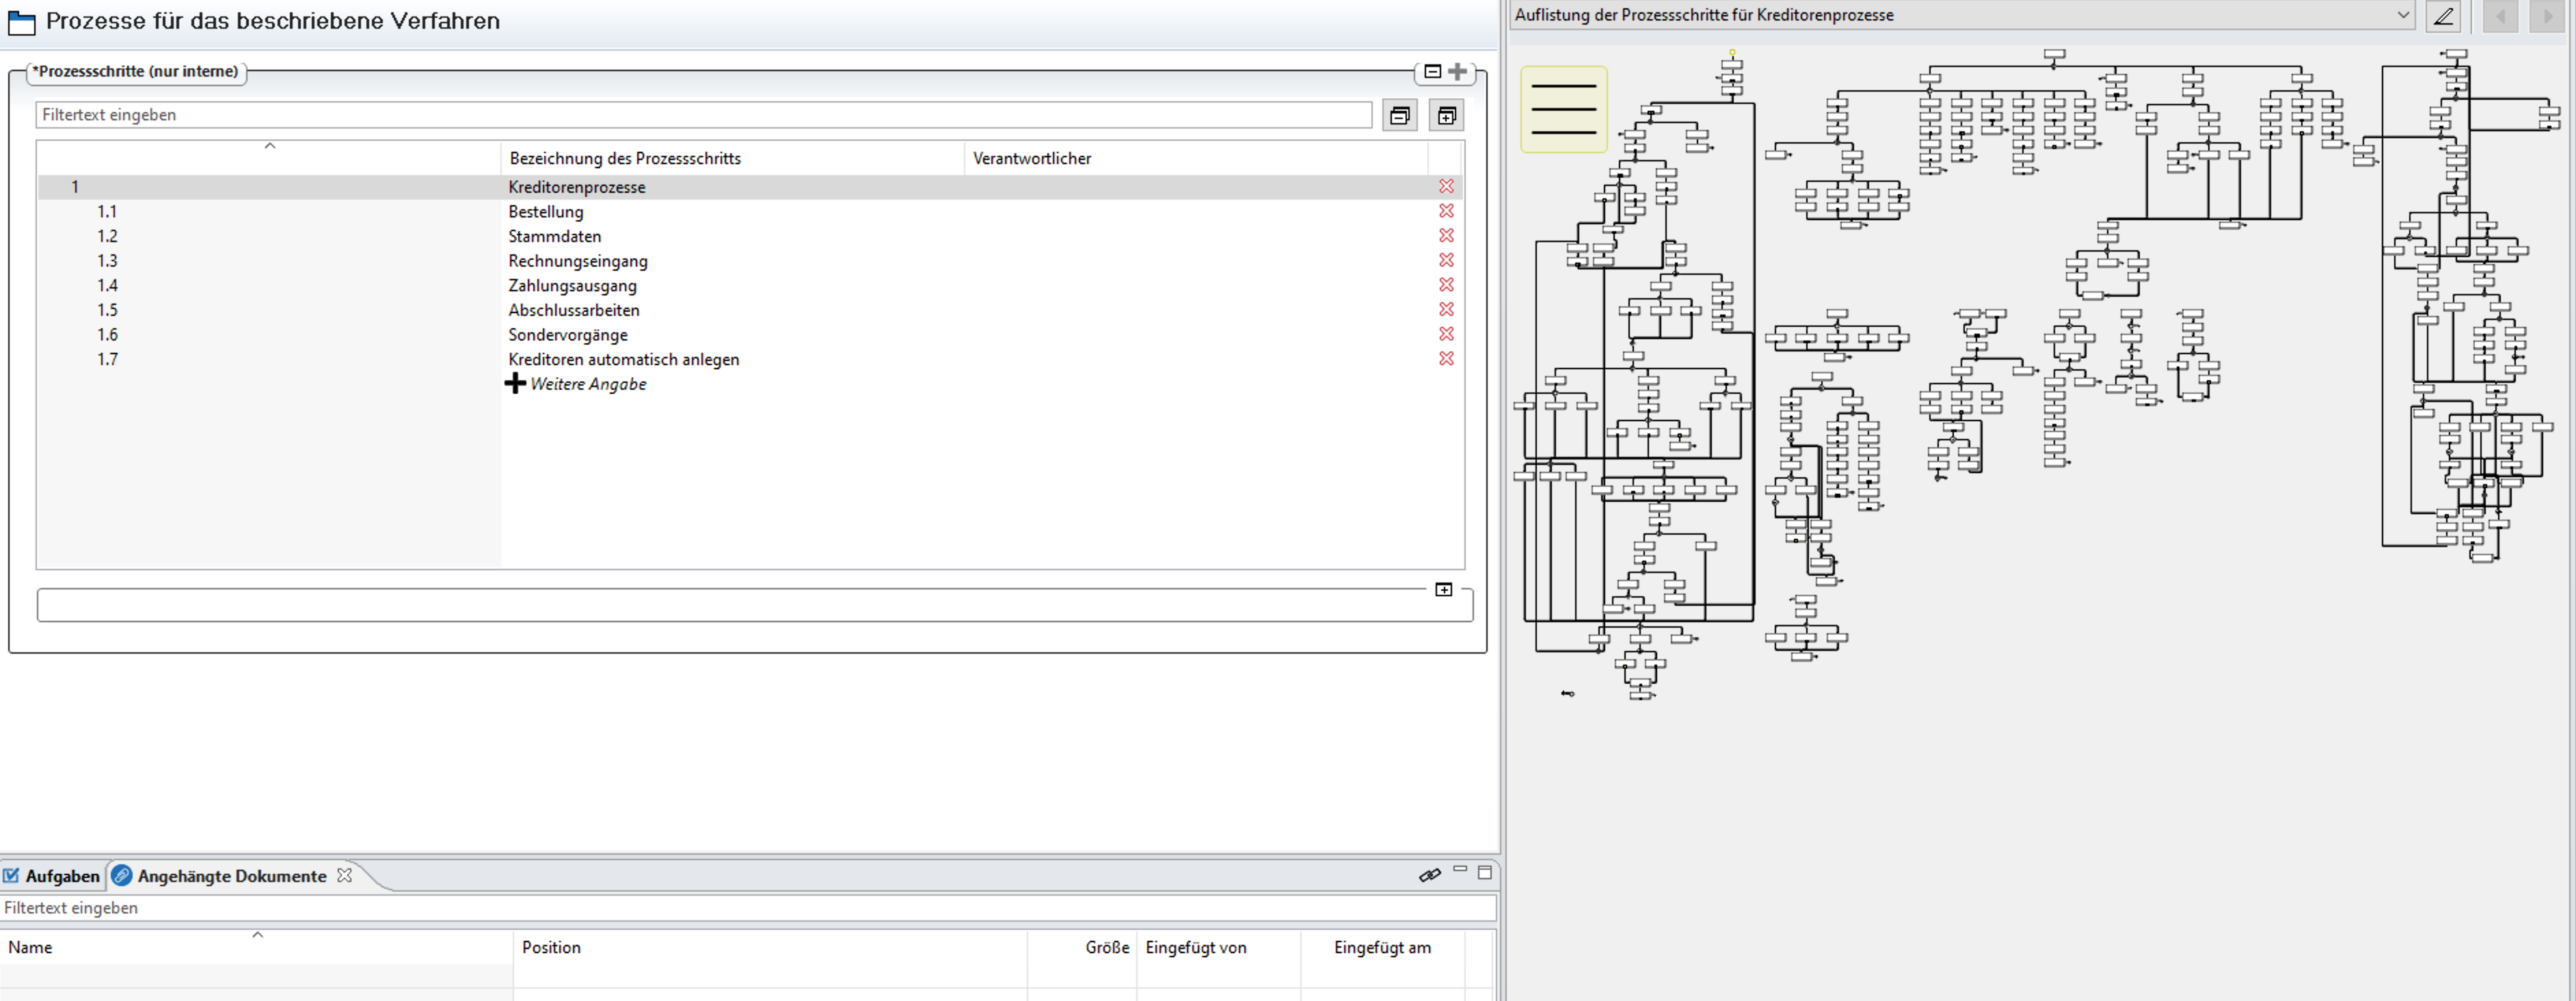
Task: Expand all rows in process steps table
Action: 1446,116
